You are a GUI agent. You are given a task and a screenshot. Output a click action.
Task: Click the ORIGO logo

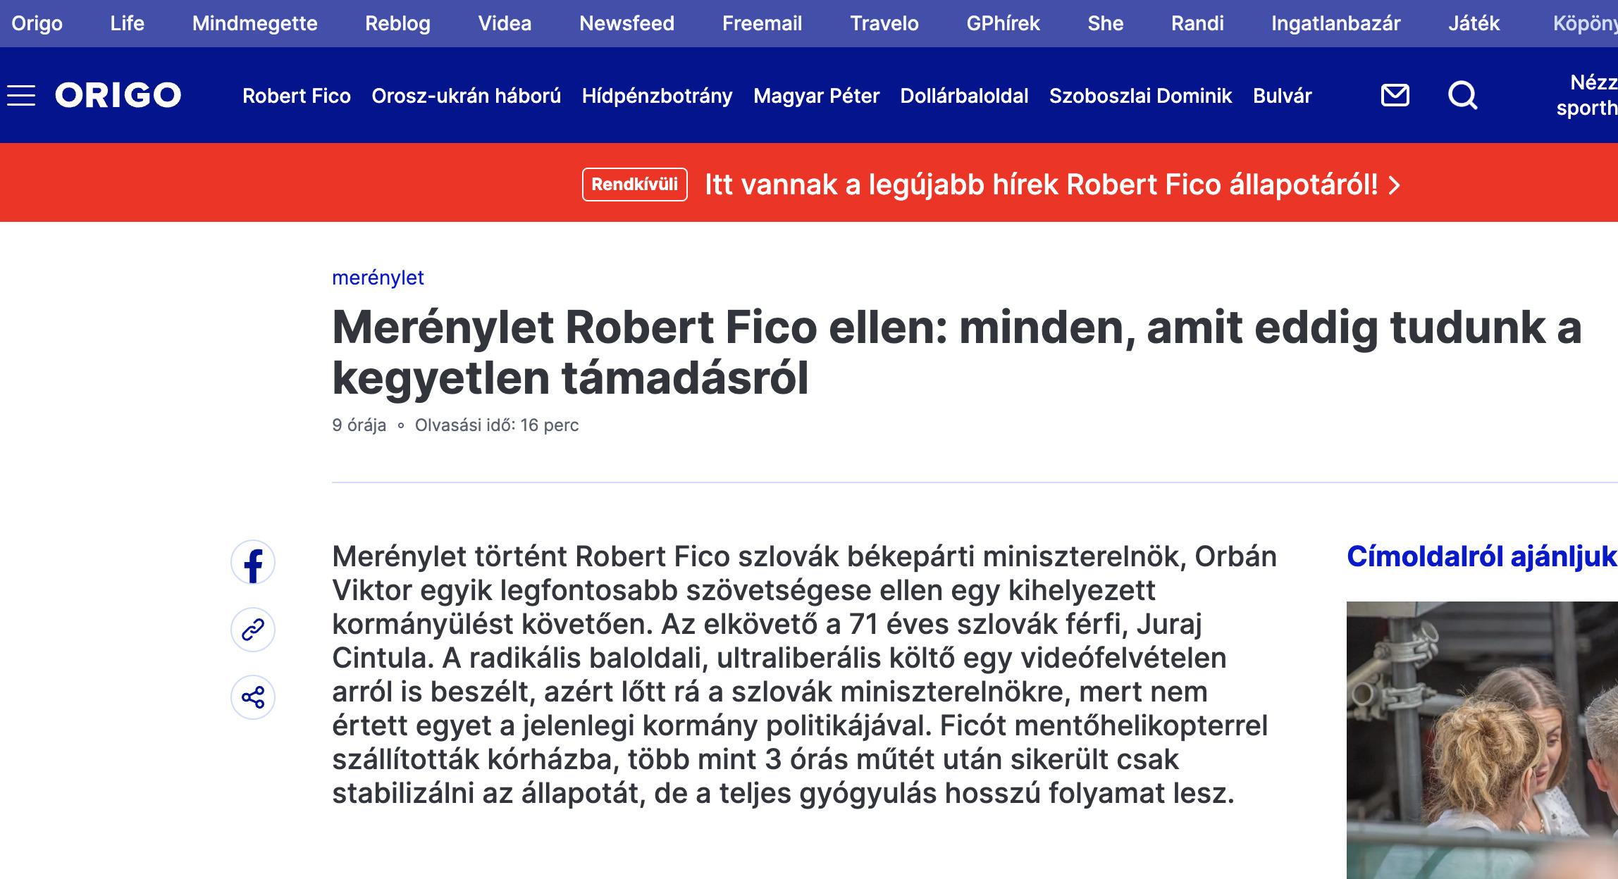click(118, 95)
